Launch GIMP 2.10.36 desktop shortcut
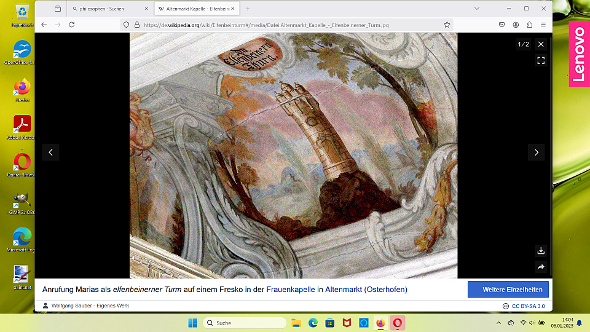 point(22,203)
